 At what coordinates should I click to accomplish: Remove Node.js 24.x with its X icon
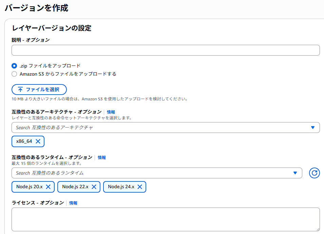(x=140, y=187)
